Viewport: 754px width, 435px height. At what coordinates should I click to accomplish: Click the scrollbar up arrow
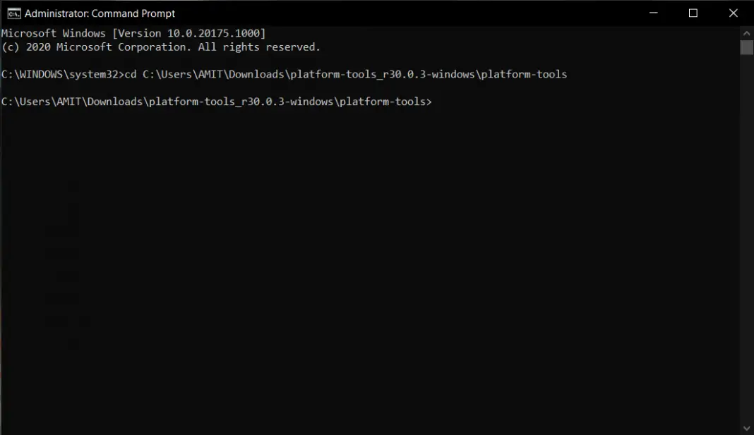pyautogui.click(x=747, y=32)
